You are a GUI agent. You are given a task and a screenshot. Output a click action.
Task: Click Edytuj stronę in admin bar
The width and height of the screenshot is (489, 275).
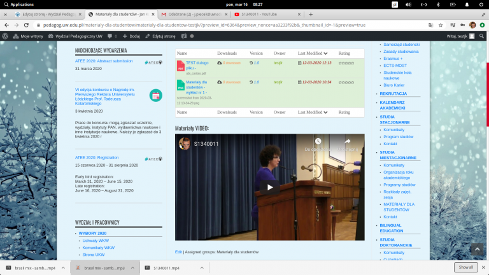click(160, 36)
